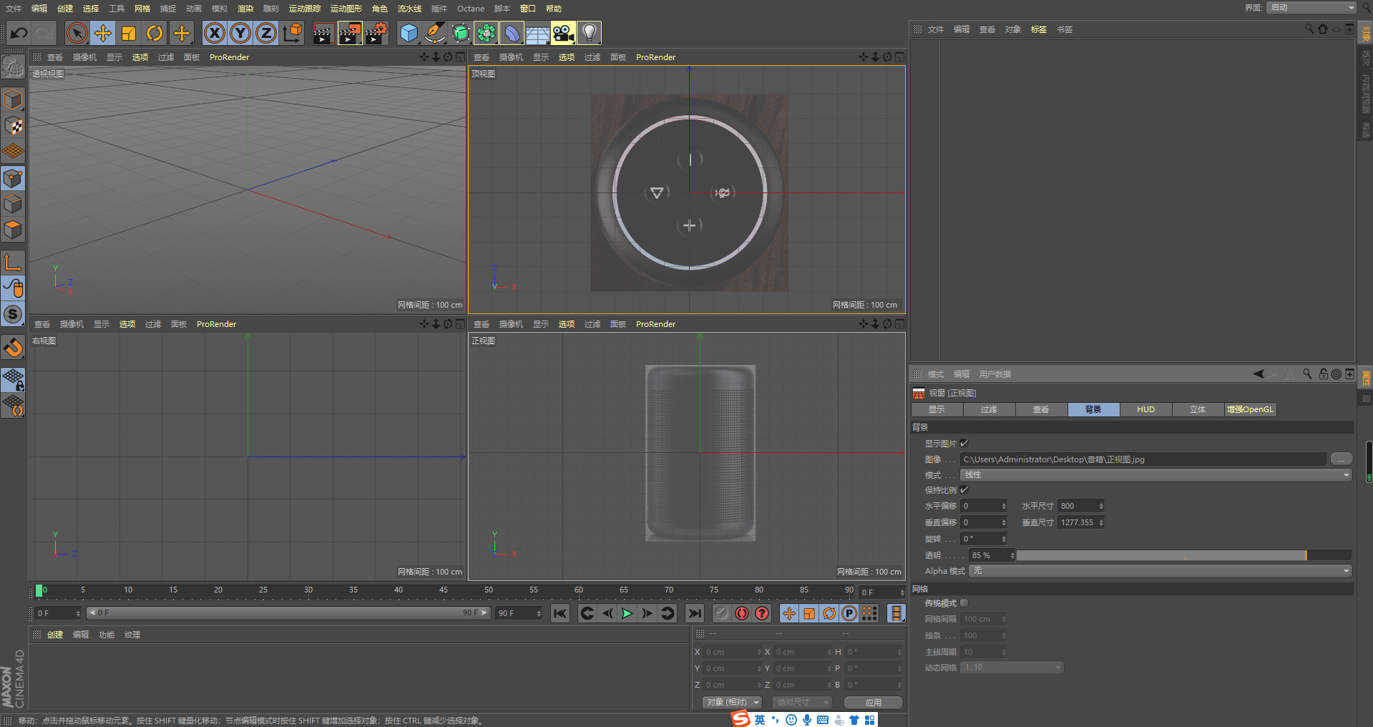Click the search icon in the object manager
The width and height of the screenshot is (1373, 727).
(1309, 29)
